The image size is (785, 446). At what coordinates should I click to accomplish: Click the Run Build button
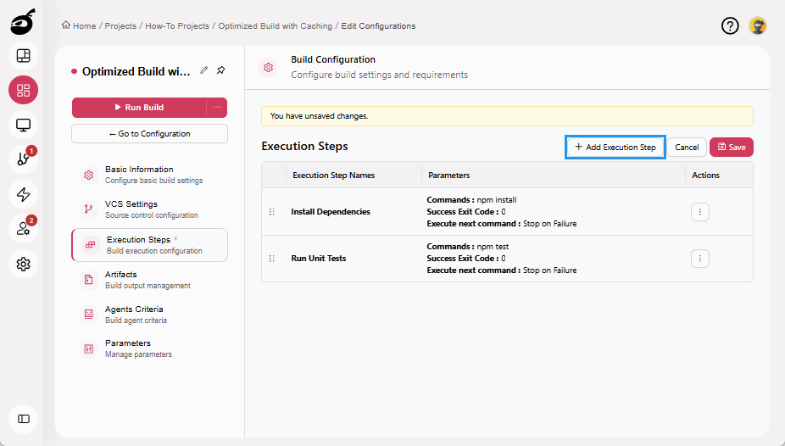coord(139,107)
